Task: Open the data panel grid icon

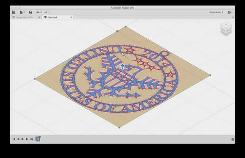Action: [14, 12]
